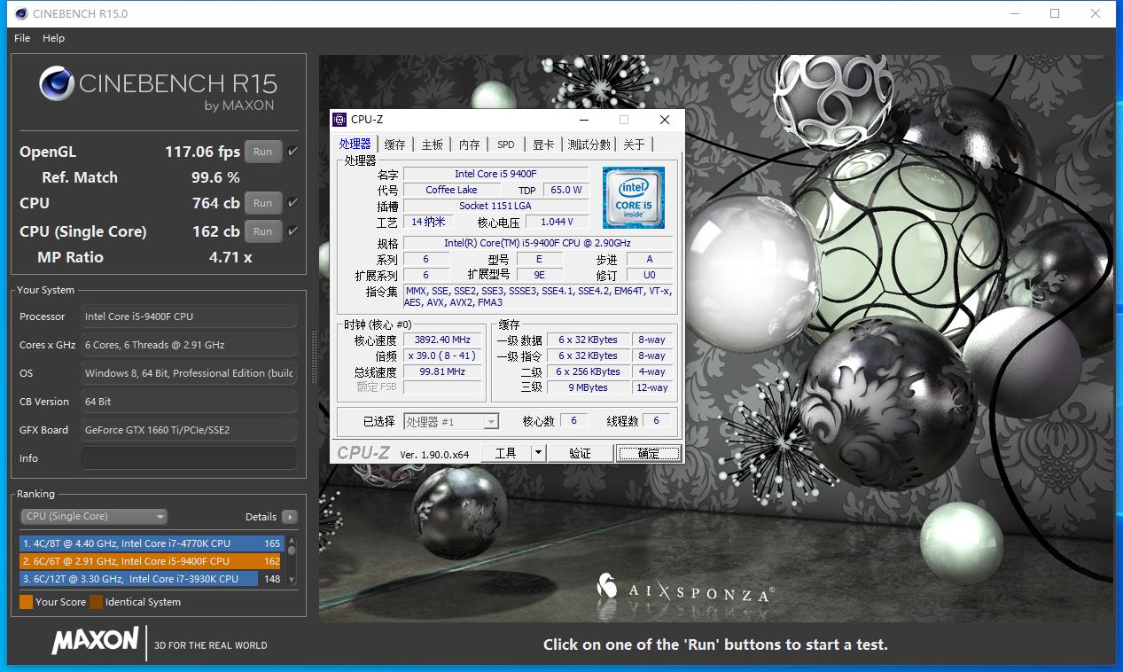The image size is (1123, 672).
Task: Close the CPU-Z window
Action: (x=665, y=120)
